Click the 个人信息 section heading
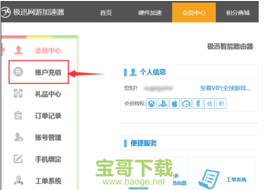269x190 pixels. [153, 72]
